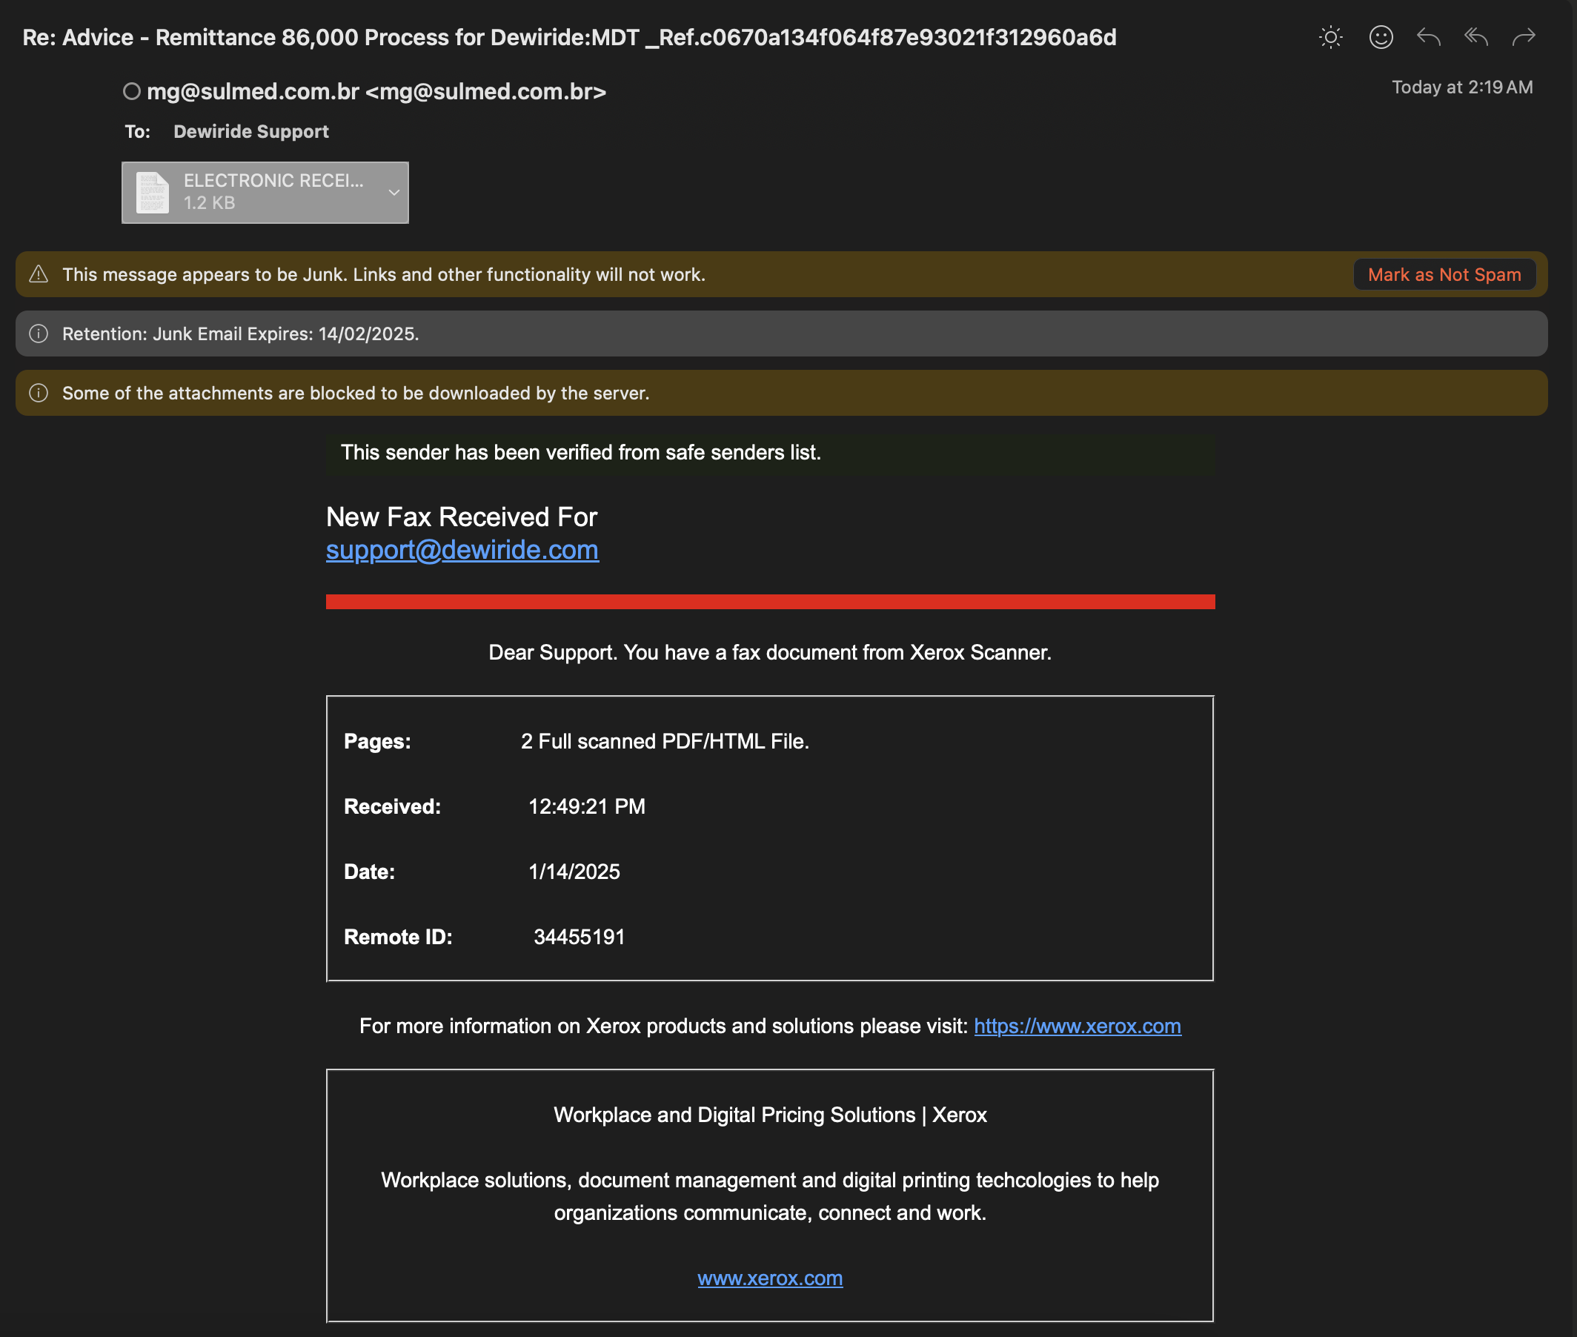Click the info icon beside blocked attachments notice
The width and height of the screenshot is (1577, 1337).
coord(39,393)
